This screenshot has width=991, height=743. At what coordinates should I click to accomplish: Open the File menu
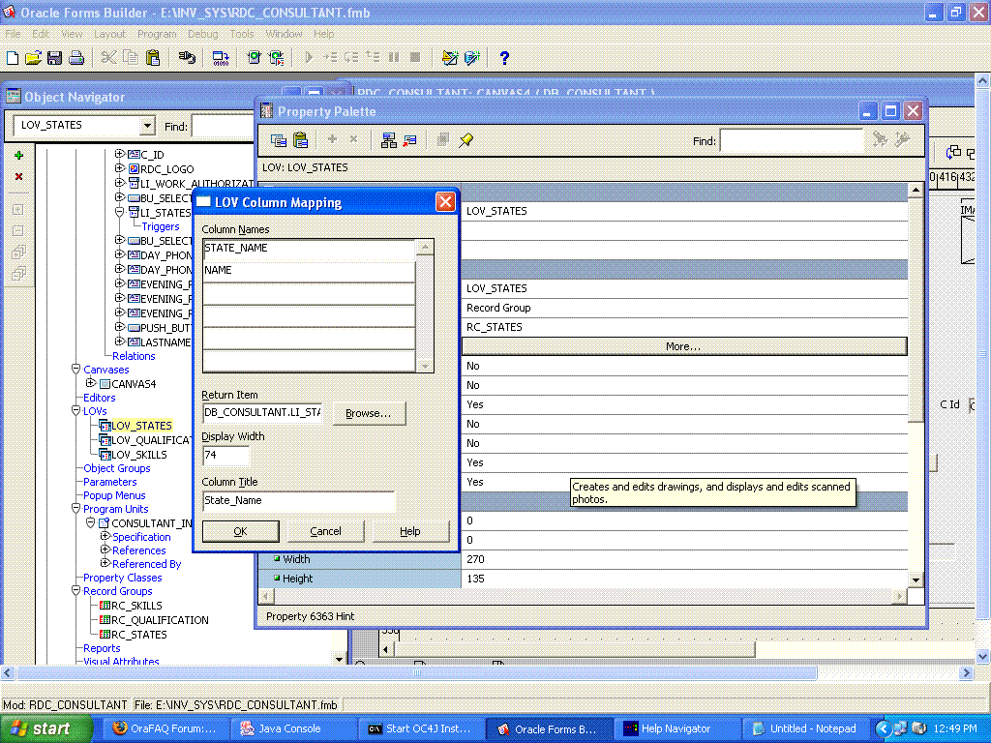(x=13, y=34)
